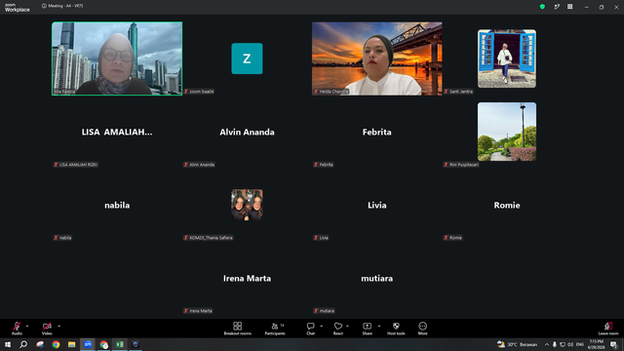Click the meeting tools icon beside the shield
The width and height of the screenshot is (624, 351).
point(557,7)
